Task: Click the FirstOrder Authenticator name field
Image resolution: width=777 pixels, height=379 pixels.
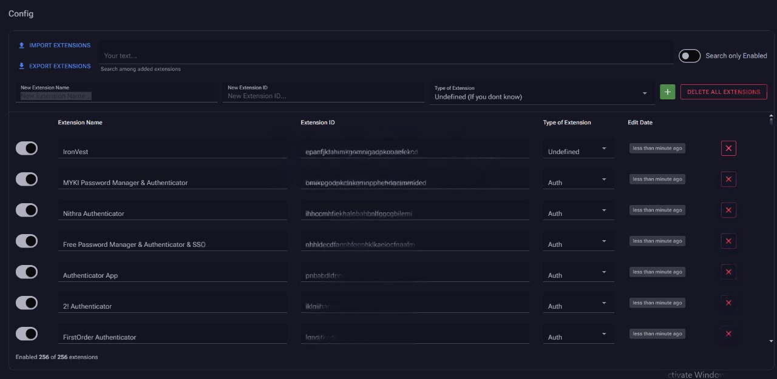Action: coord(172,334)
